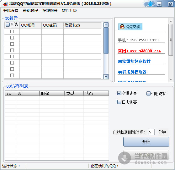Open the QQ群成员提取器 link

tap(132, 72)
